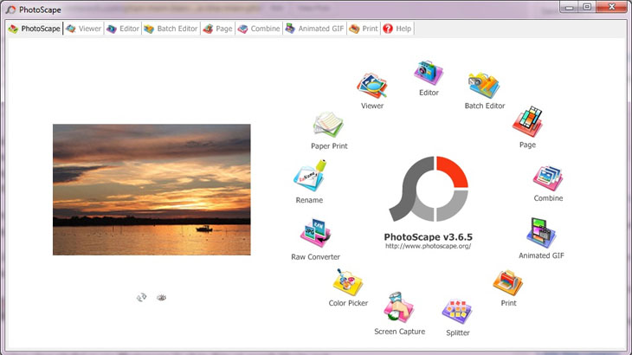Open the Batch Editor icon
This screenshot has width=632, height=355.
pyautogui.click(x=484, y=85)
